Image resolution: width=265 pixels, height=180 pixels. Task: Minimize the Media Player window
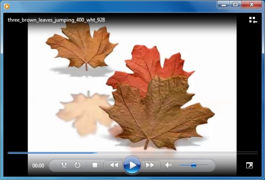click(x=223, y=5)
